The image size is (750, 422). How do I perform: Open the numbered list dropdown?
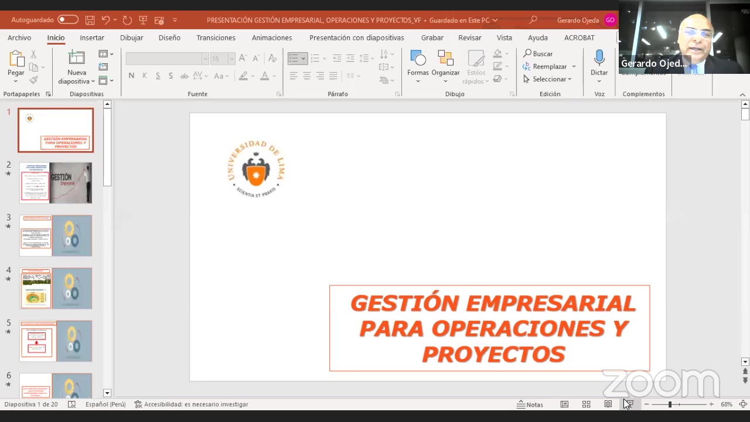click(324, 58)
